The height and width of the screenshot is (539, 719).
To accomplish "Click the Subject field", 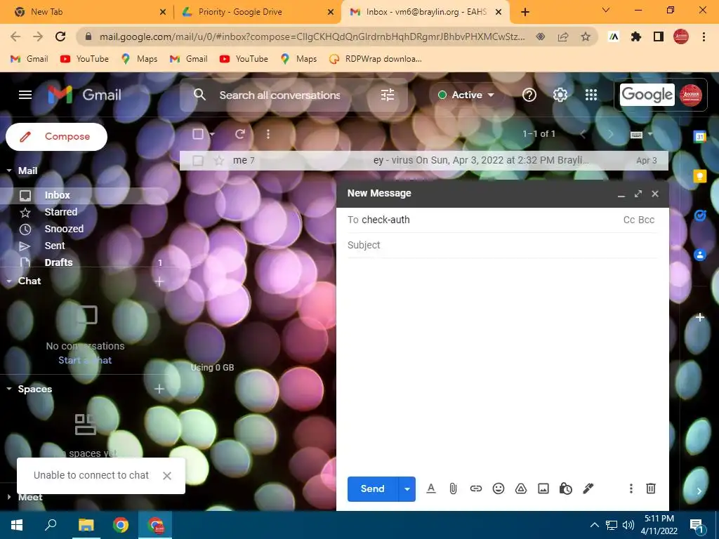I will [x=502, y=245].
